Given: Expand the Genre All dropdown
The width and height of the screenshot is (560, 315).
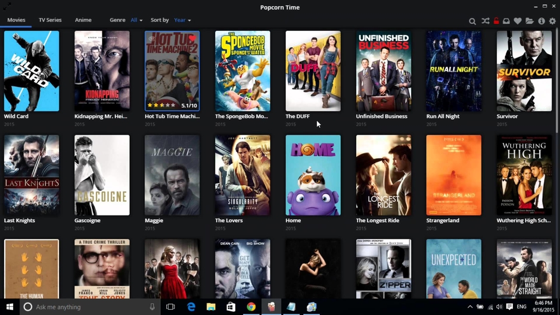Looking at the screenshot, I should coord(136,20).
